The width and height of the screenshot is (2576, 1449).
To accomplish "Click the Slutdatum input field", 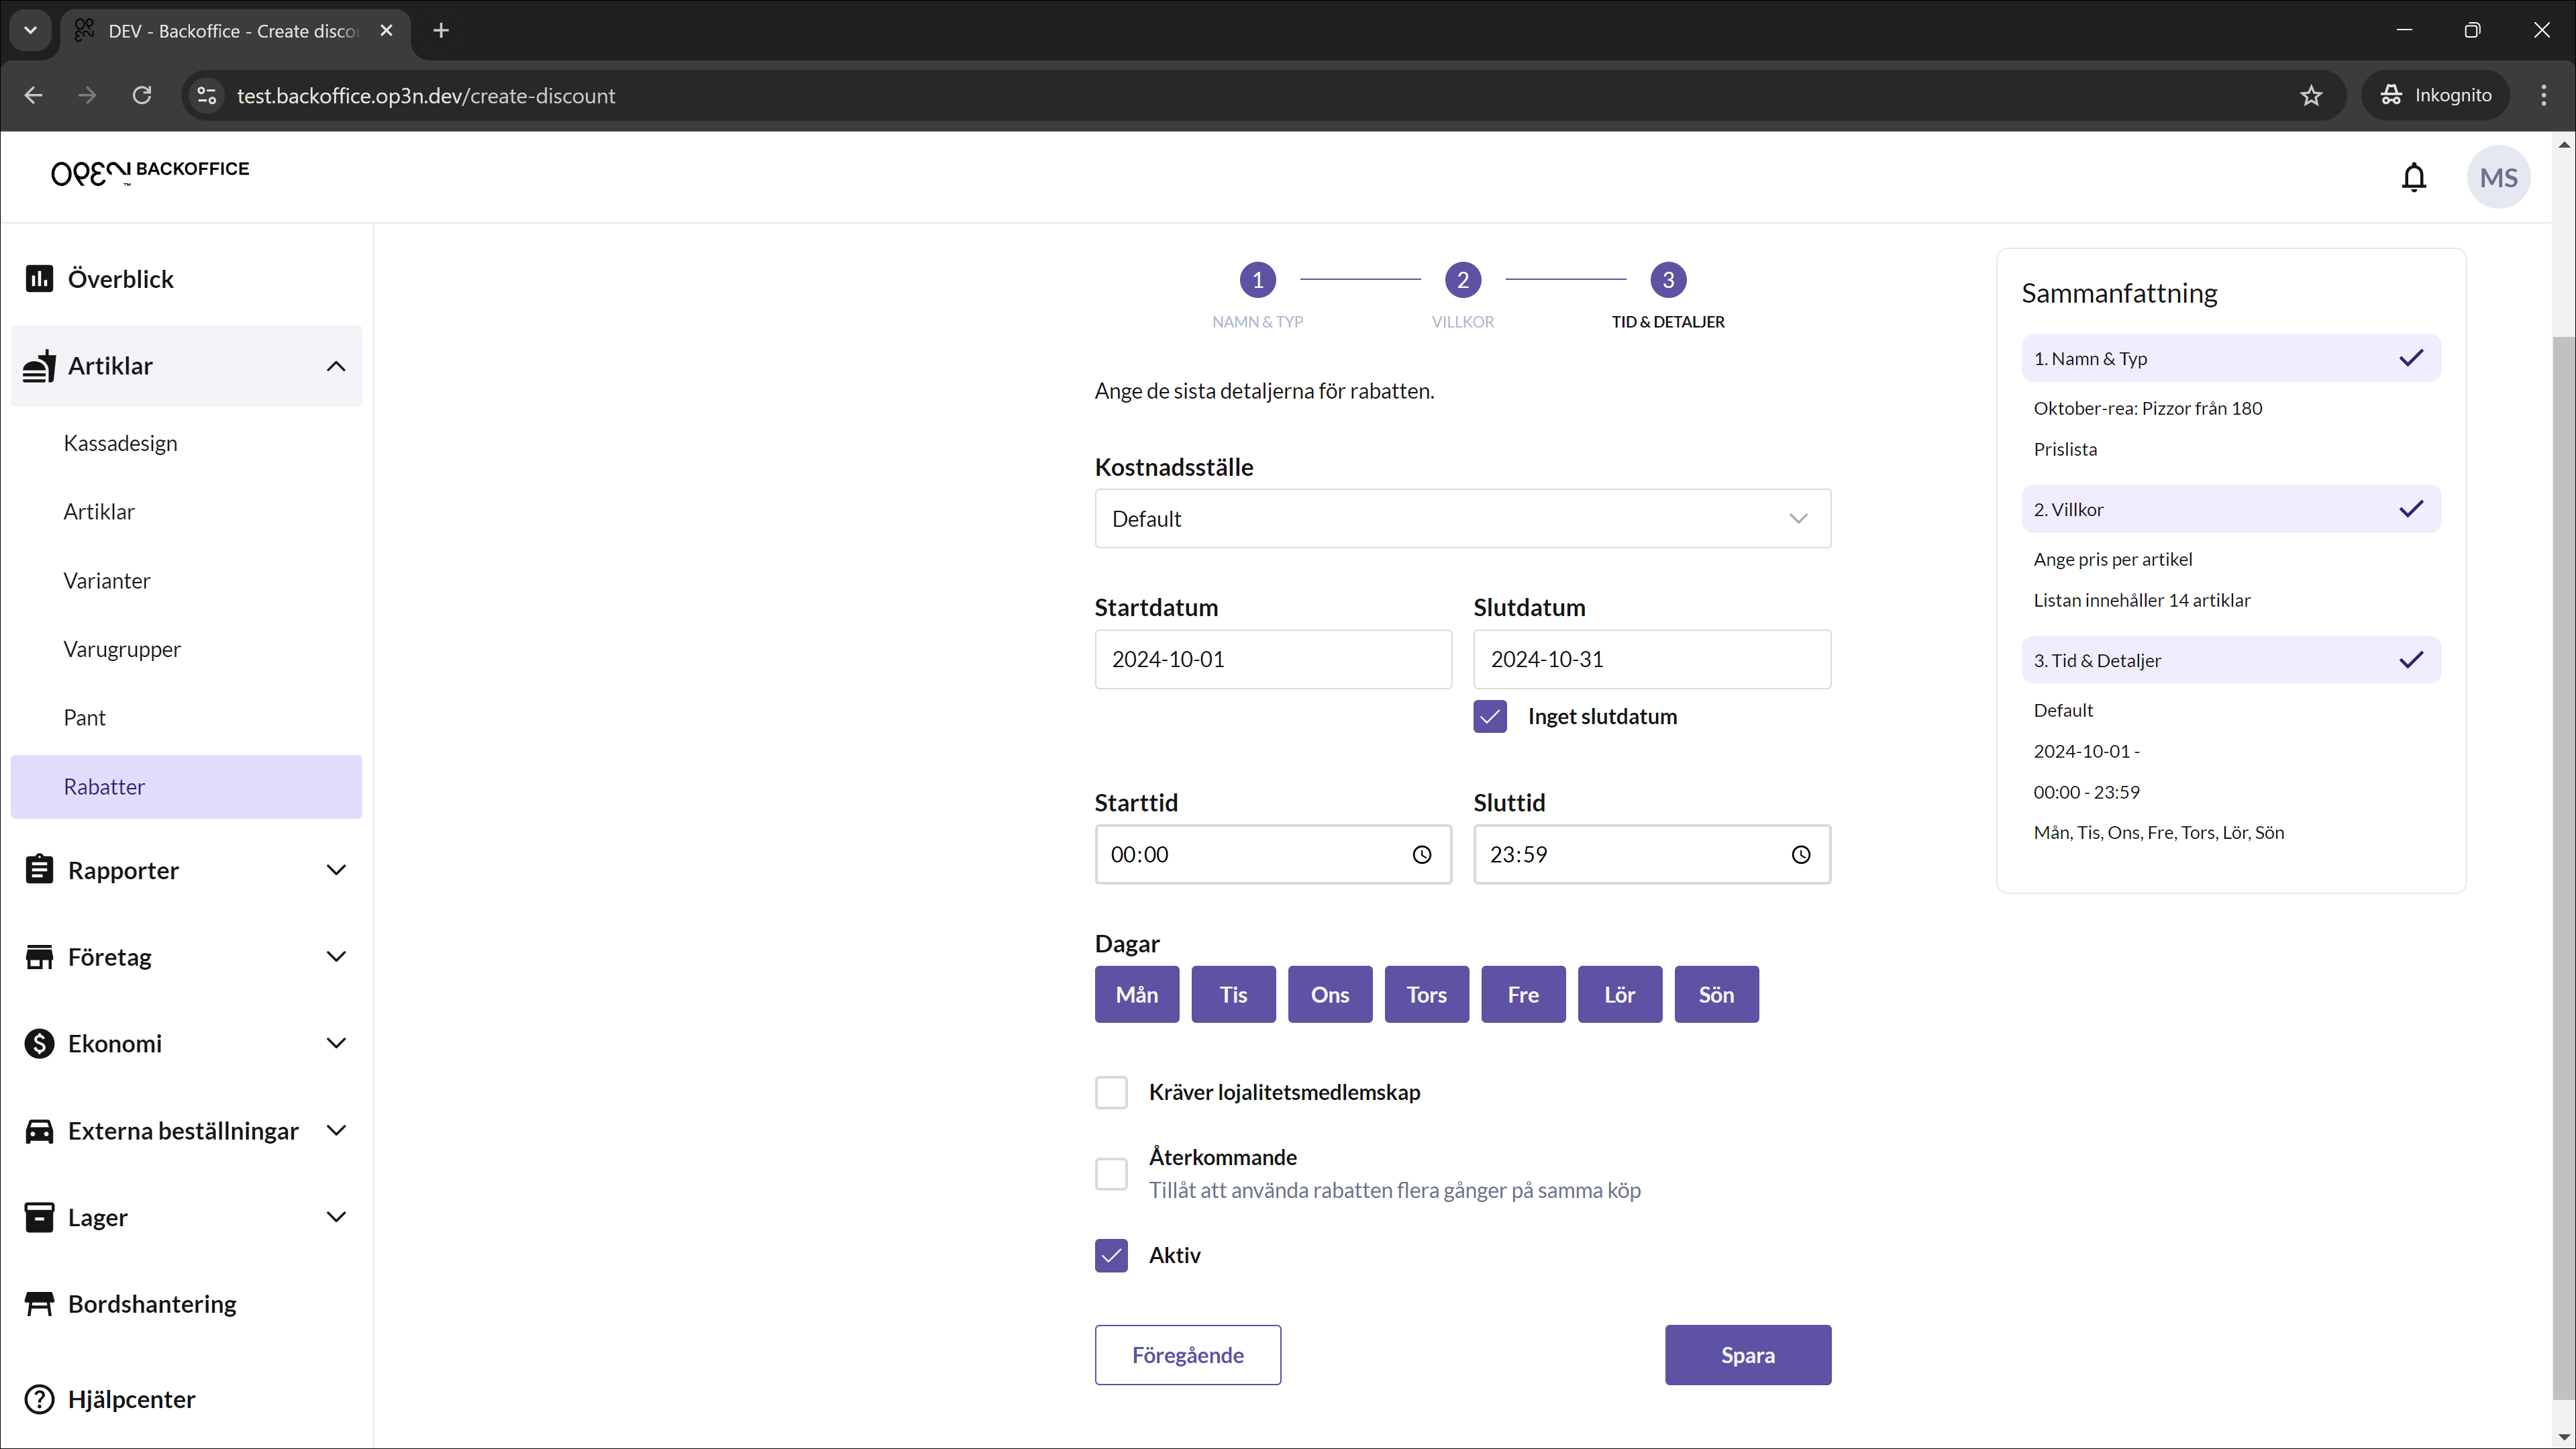I will [1651, 659].
